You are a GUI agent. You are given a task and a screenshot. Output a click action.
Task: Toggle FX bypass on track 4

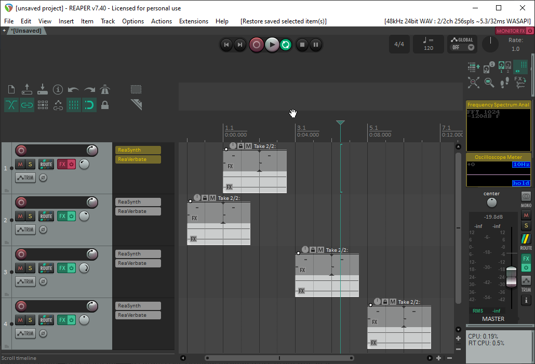click(x=72, y=320)
